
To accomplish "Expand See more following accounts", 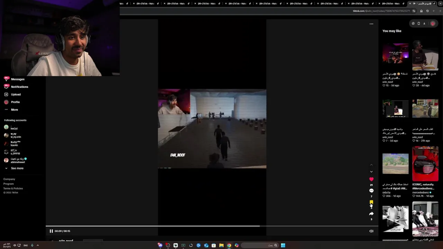I will click(x=17, y=168).
